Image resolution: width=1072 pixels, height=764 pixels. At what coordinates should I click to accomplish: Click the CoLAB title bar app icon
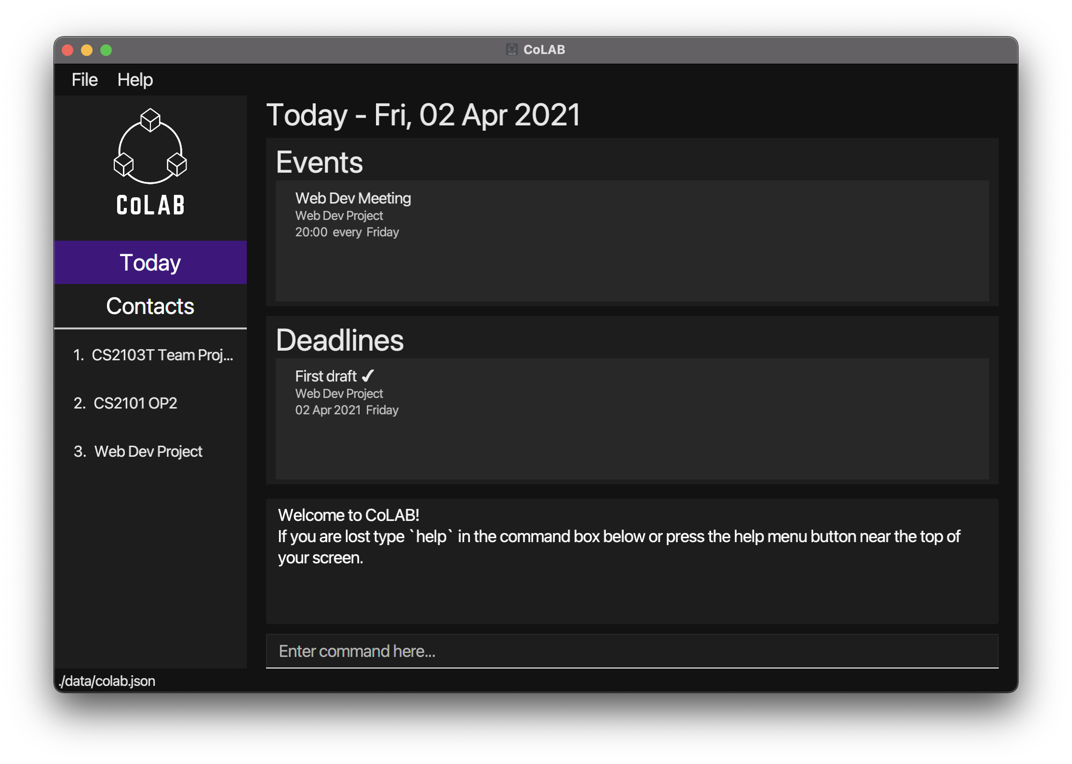pos(511,50)
